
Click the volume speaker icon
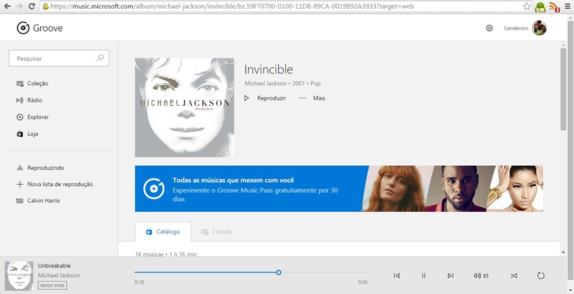(x=477, y=276)
